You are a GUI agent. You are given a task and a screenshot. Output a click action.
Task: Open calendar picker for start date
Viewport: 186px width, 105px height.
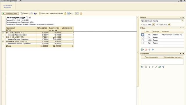click(153, 24)
